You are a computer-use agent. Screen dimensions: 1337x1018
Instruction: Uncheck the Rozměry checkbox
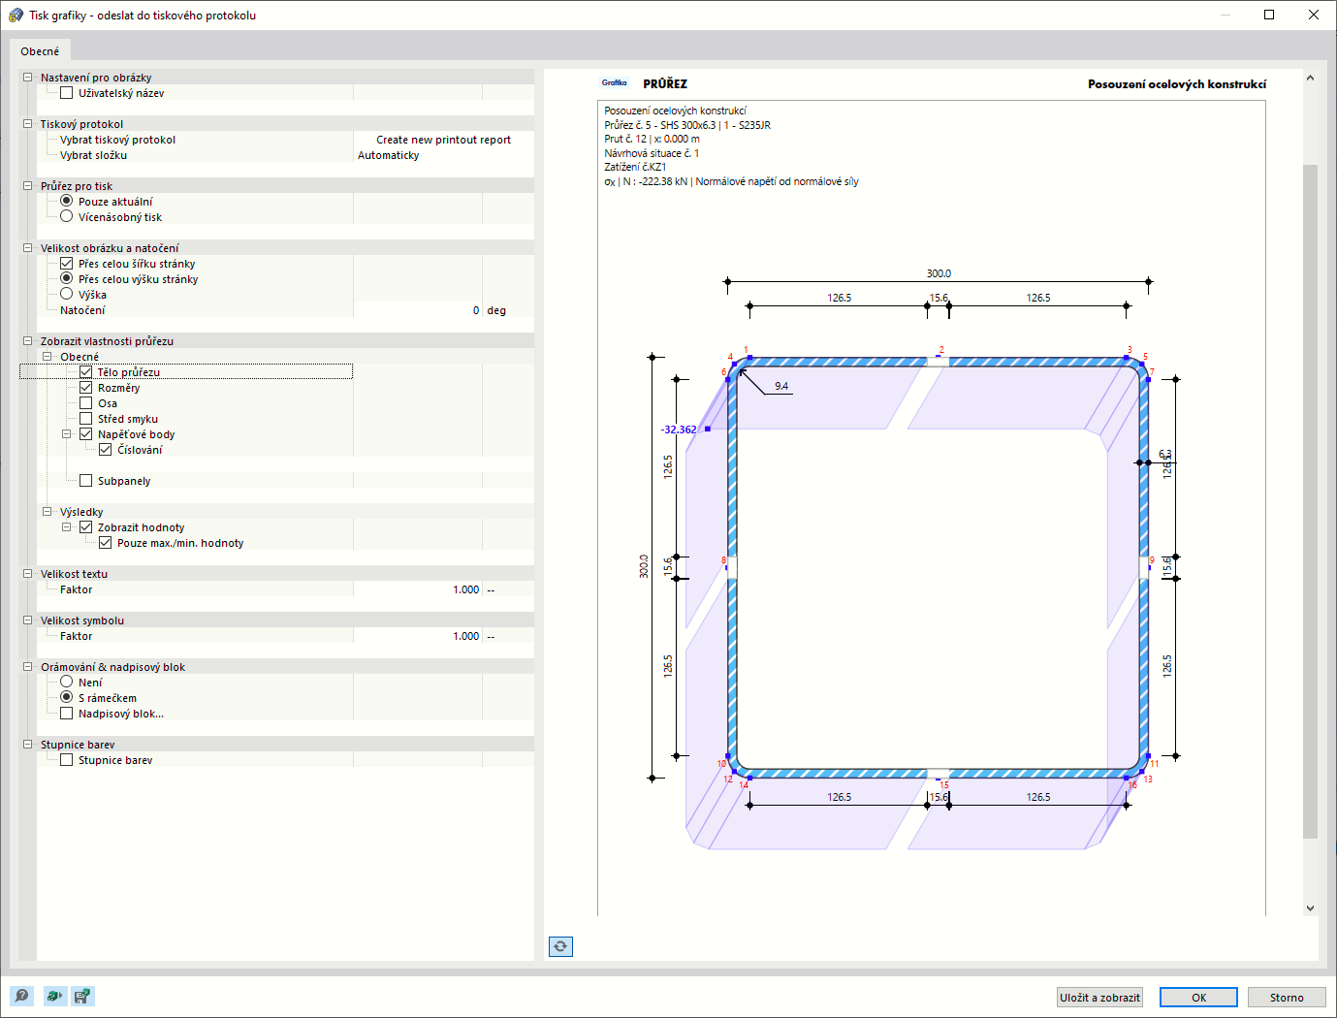(86, 388)
